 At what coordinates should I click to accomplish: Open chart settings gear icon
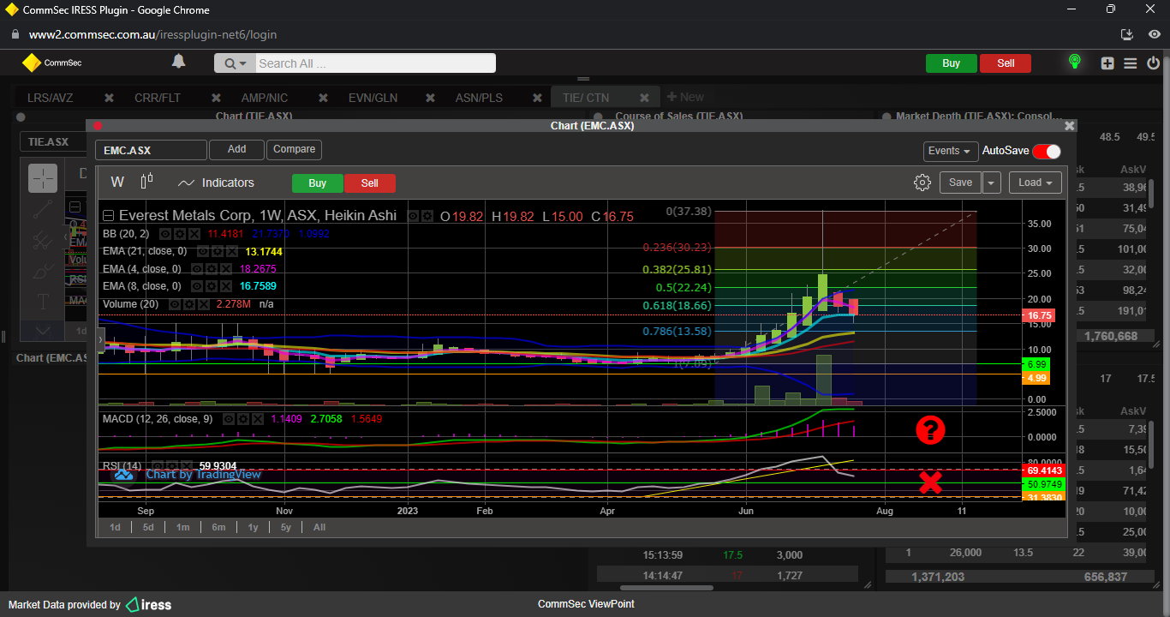tap(922, 183)
